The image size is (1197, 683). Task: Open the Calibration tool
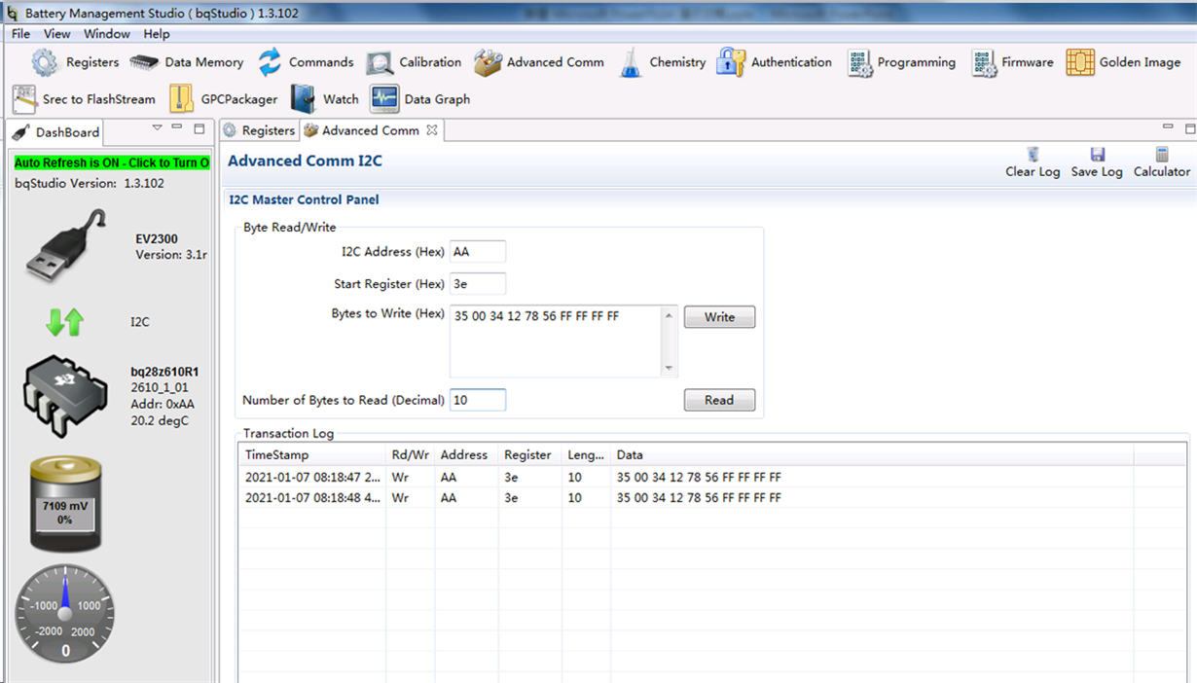pyautogui.click(x=414, y=62)
